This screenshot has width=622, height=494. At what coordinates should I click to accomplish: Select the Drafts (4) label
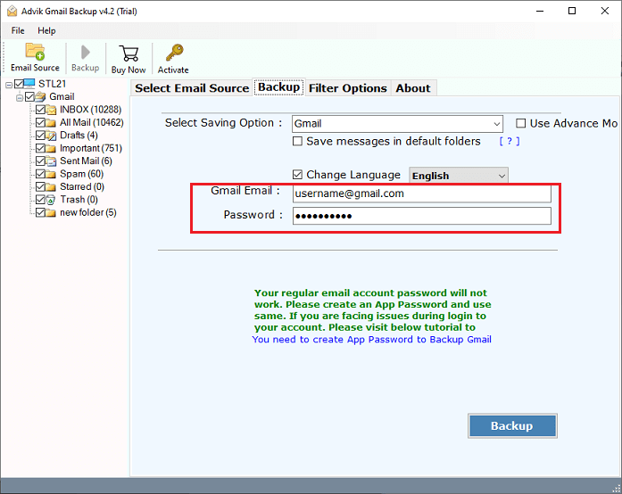click(x=79, y=136)
